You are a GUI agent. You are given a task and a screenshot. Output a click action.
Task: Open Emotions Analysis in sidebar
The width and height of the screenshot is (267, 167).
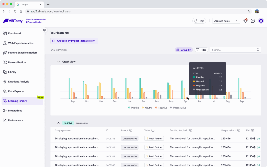[19, 82]
